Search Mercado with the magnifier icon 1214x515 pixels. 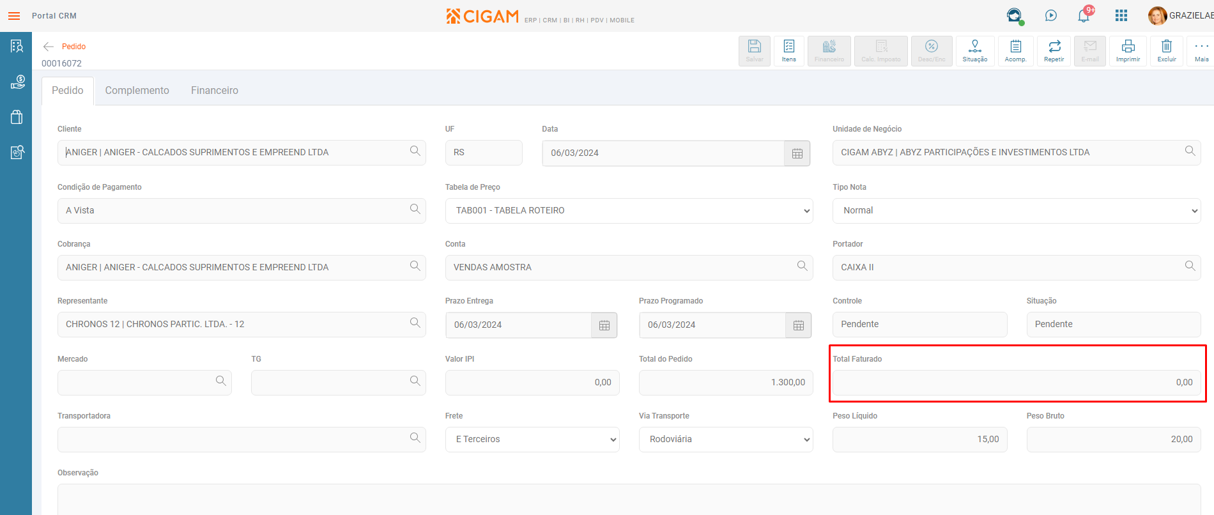221,381
